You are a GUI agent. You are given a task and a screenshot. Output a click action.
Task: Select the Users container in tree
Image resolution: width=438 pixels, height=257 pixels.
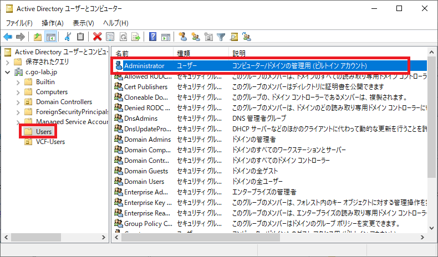pos(38,131)
